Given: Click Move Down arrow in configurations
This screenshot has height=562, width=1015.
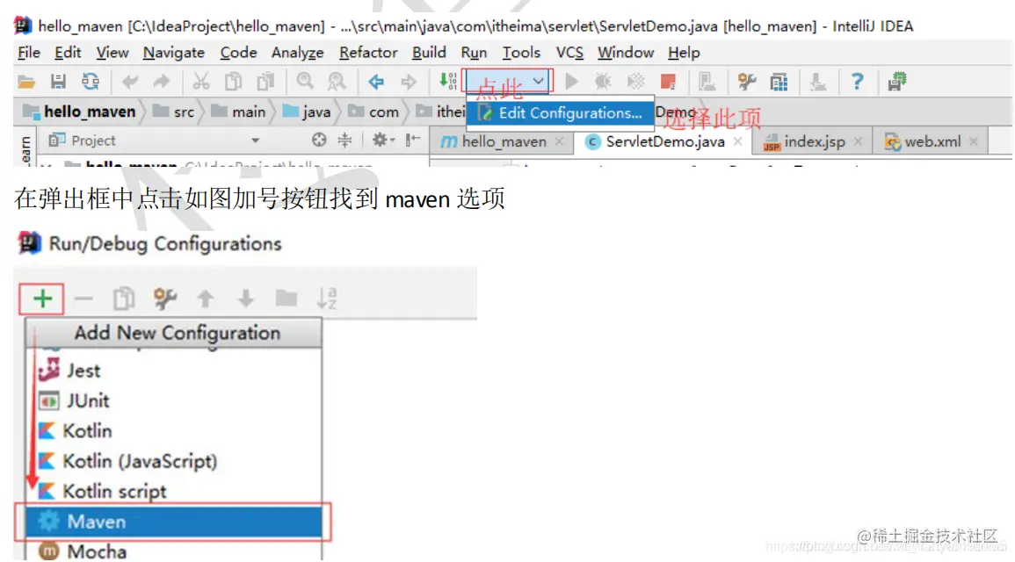Looking at the screenshot, I should coord(246,299).
